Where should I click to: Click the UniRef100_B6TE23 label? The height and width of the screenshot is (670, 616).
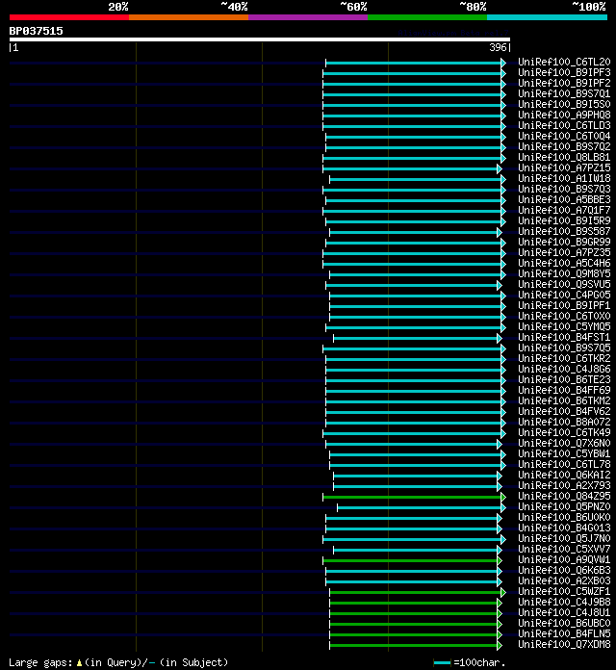(564, 380)
